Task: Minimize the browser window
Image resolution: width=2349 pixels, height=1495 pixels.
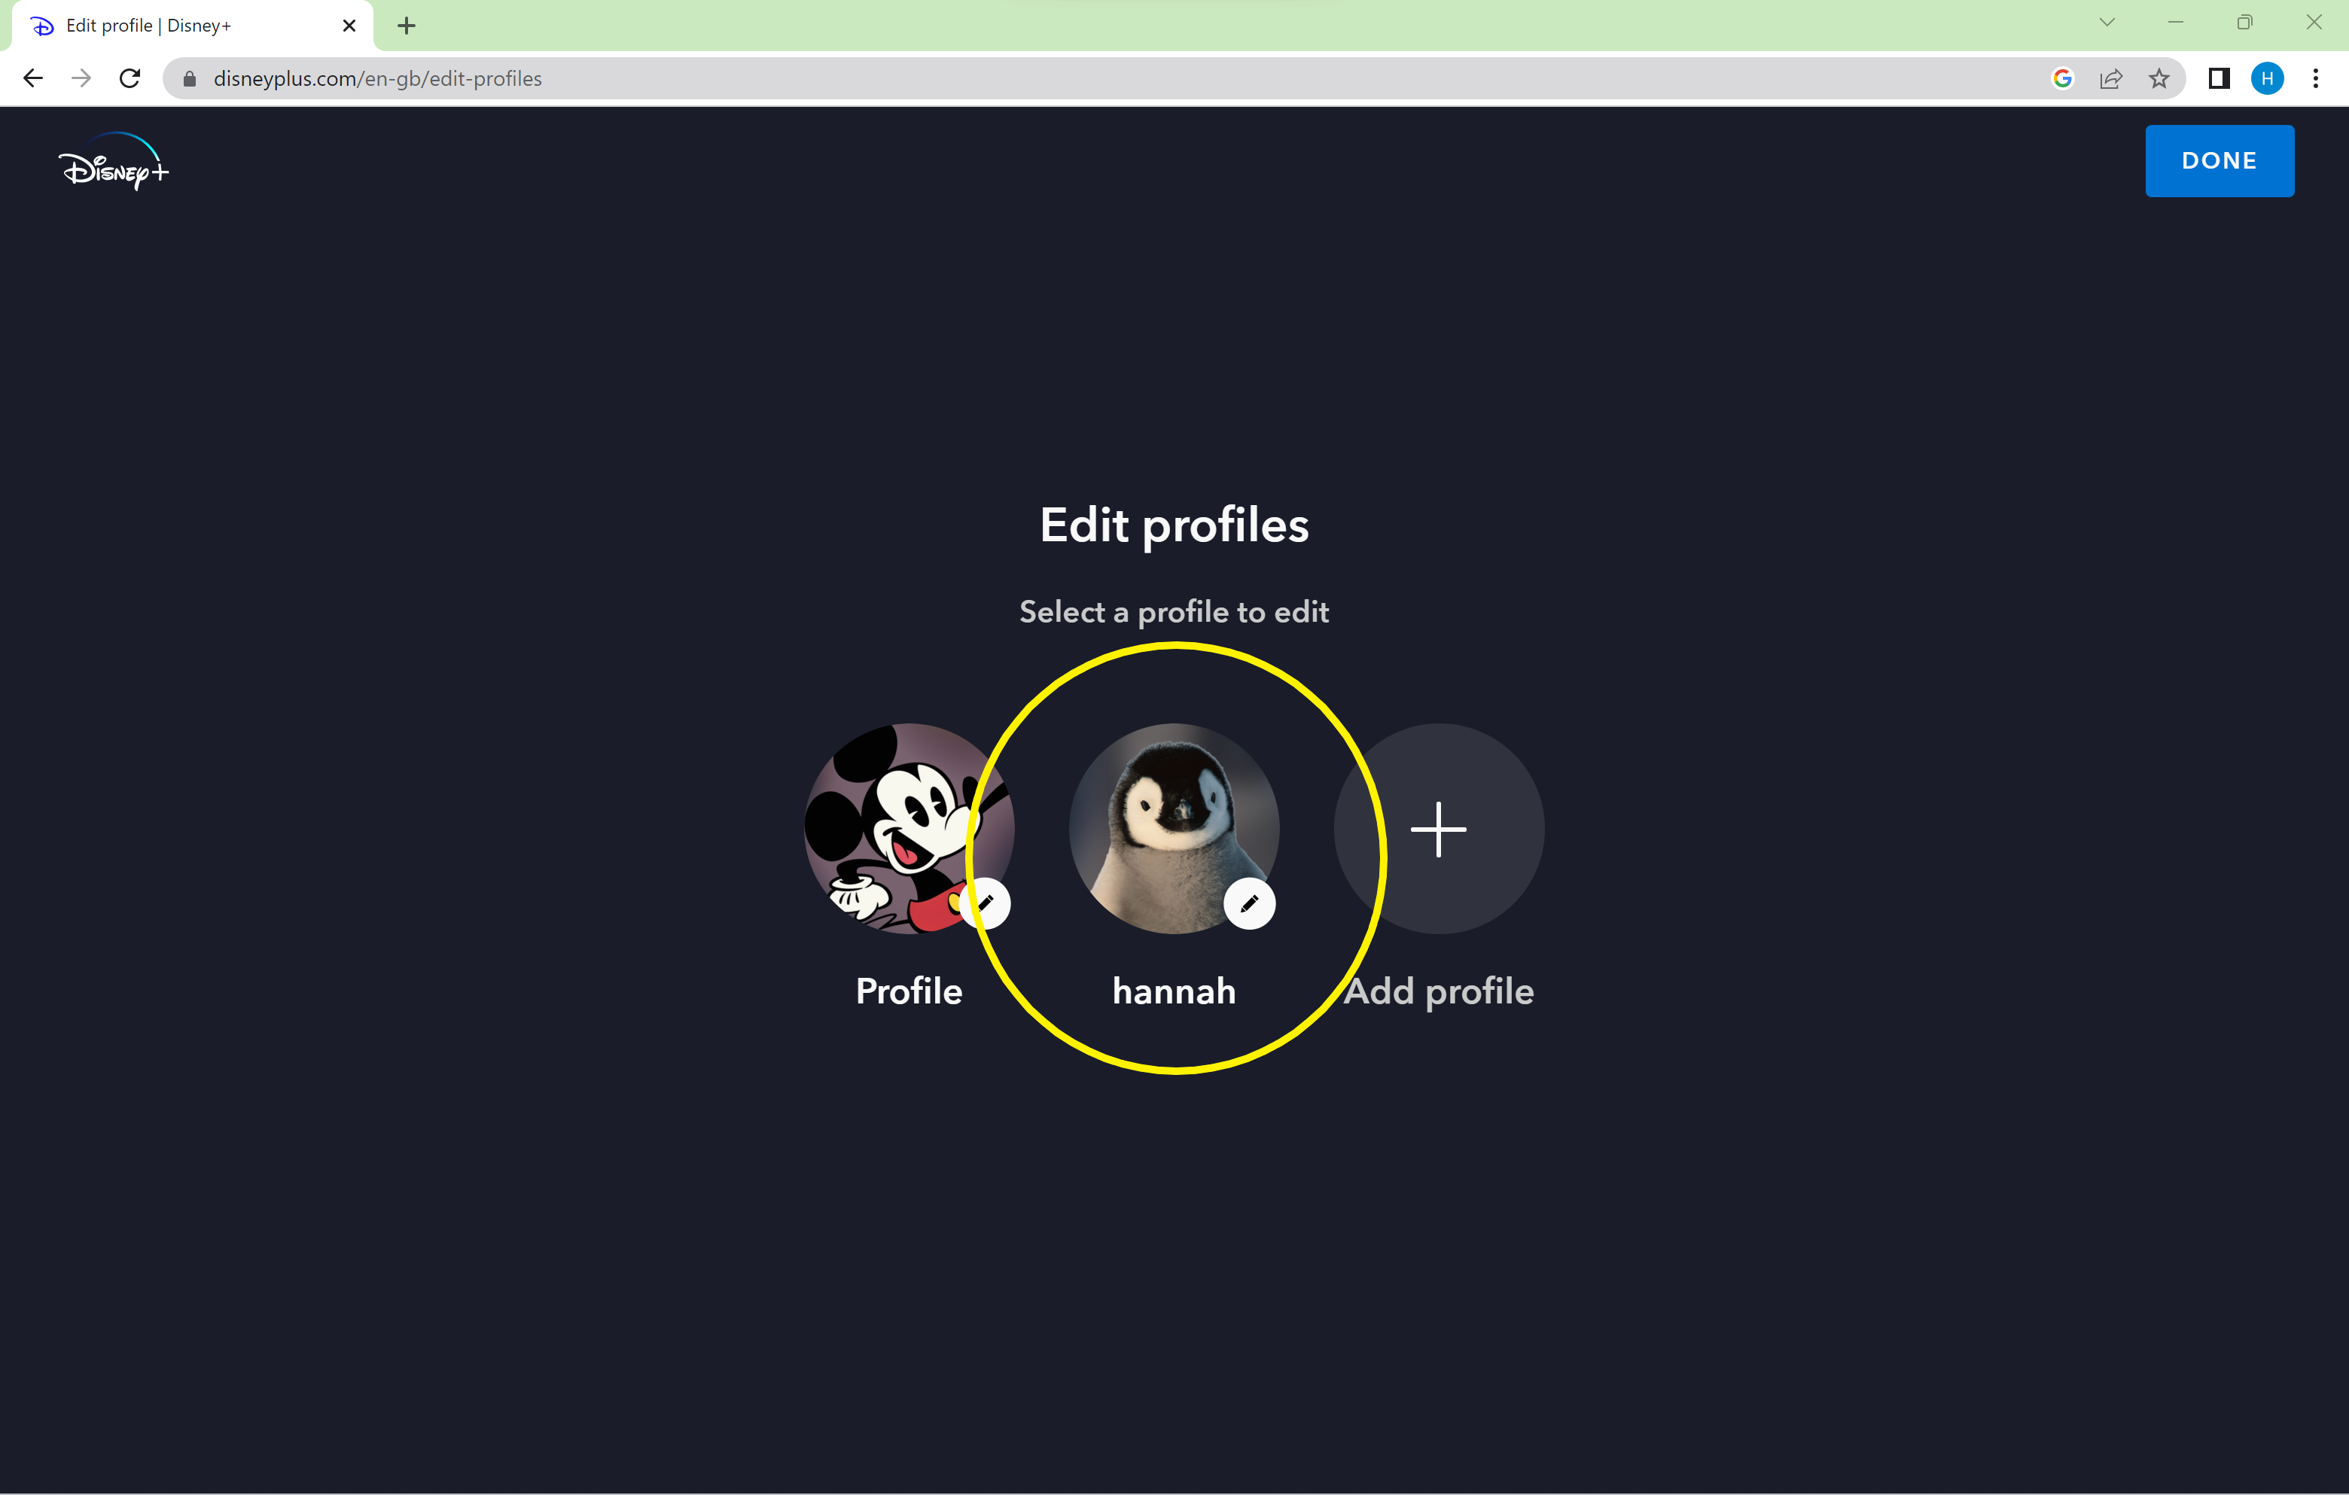Action: pyautogui.click(x=2175, y=23)
